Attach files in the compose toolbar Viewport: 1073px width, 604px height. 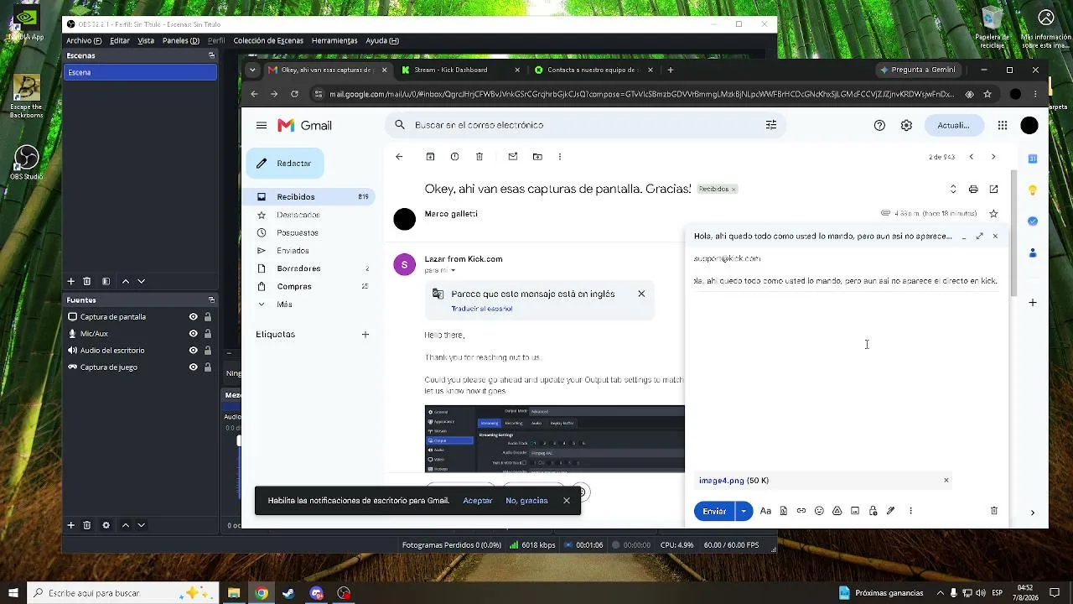(784, 511)
